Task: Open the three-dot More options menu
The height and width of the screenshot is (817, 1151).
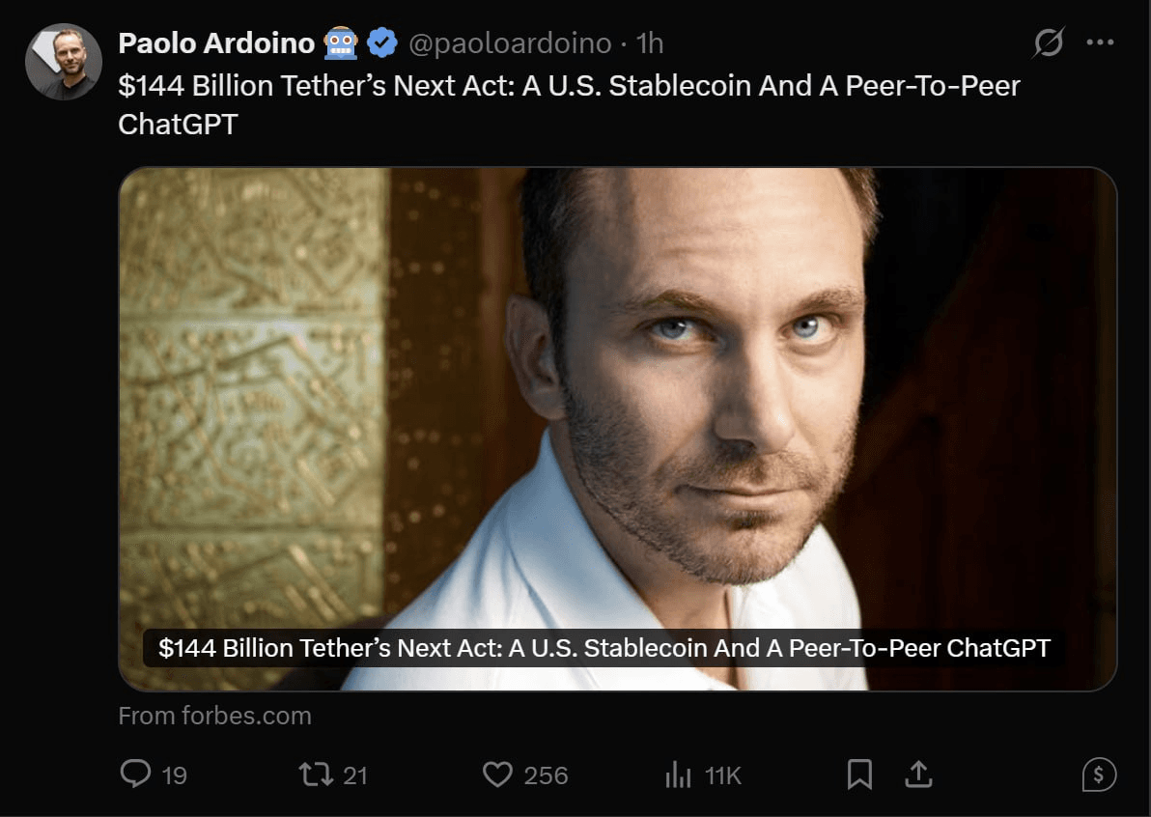Action: point(1101,43)
